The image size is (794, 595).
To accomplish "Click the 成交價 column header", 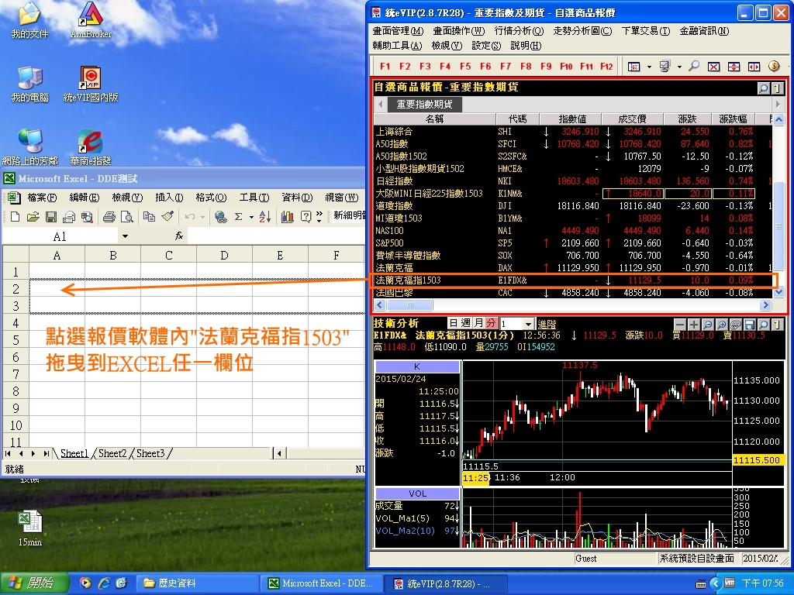I will tap(632, 119).
